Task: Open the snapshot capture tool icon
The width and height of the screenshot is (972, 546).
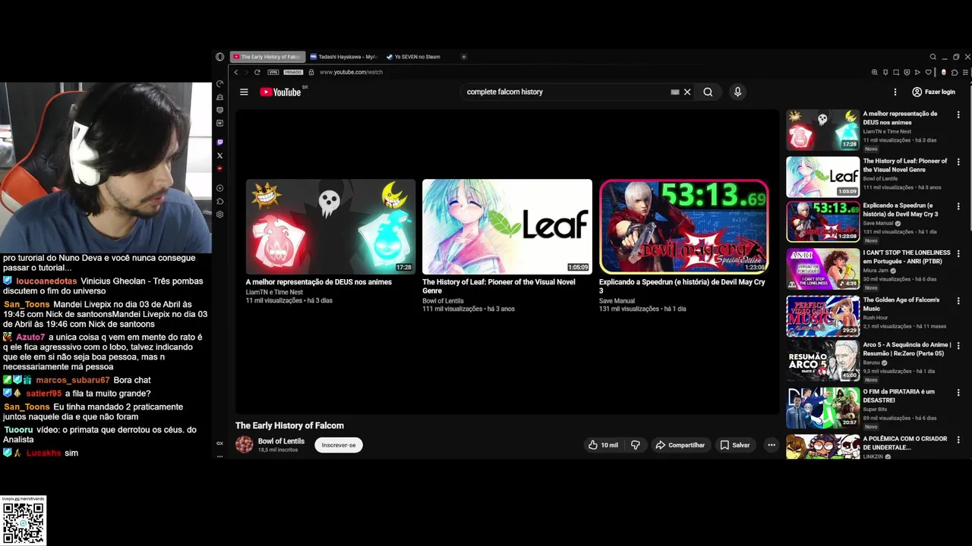Action: (896, 72)
